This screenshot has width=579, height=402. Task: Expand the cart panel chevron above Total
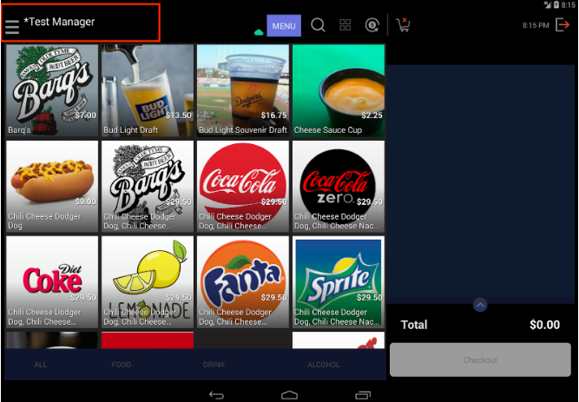[481, 305]
